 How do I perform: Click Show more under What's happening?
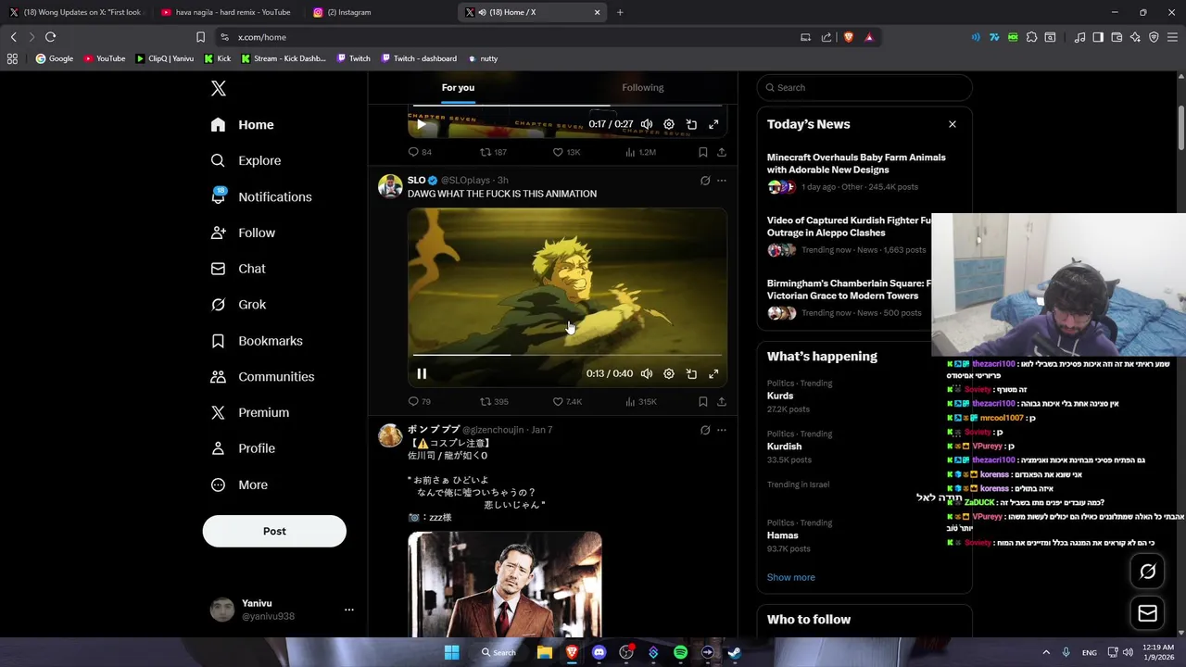click(x=791, y=577)
